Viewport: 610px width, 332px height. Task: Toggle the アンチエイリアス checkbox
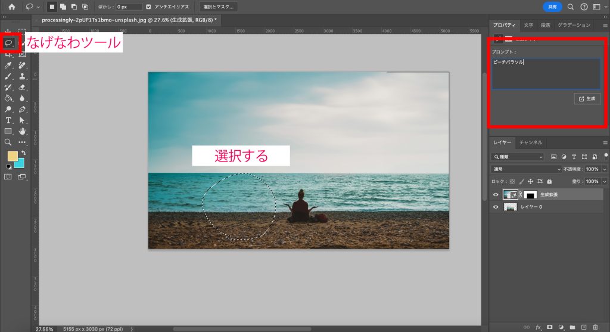click(x=149, y=7)
